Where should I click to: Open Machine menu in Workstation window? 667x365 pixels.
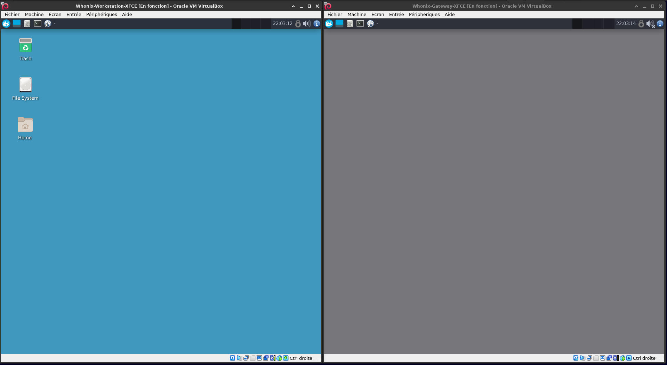click(34, 14)
